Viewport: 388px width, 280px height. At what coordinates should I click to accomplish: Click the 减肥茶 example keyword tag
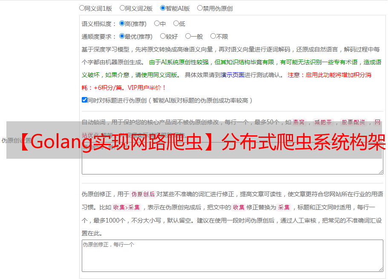point(323,122)
